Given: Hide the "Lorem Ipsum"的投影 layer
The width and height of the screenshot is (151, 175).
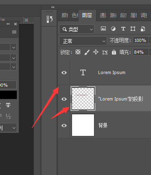Looking at the screenshot, I should pos(64,99).
